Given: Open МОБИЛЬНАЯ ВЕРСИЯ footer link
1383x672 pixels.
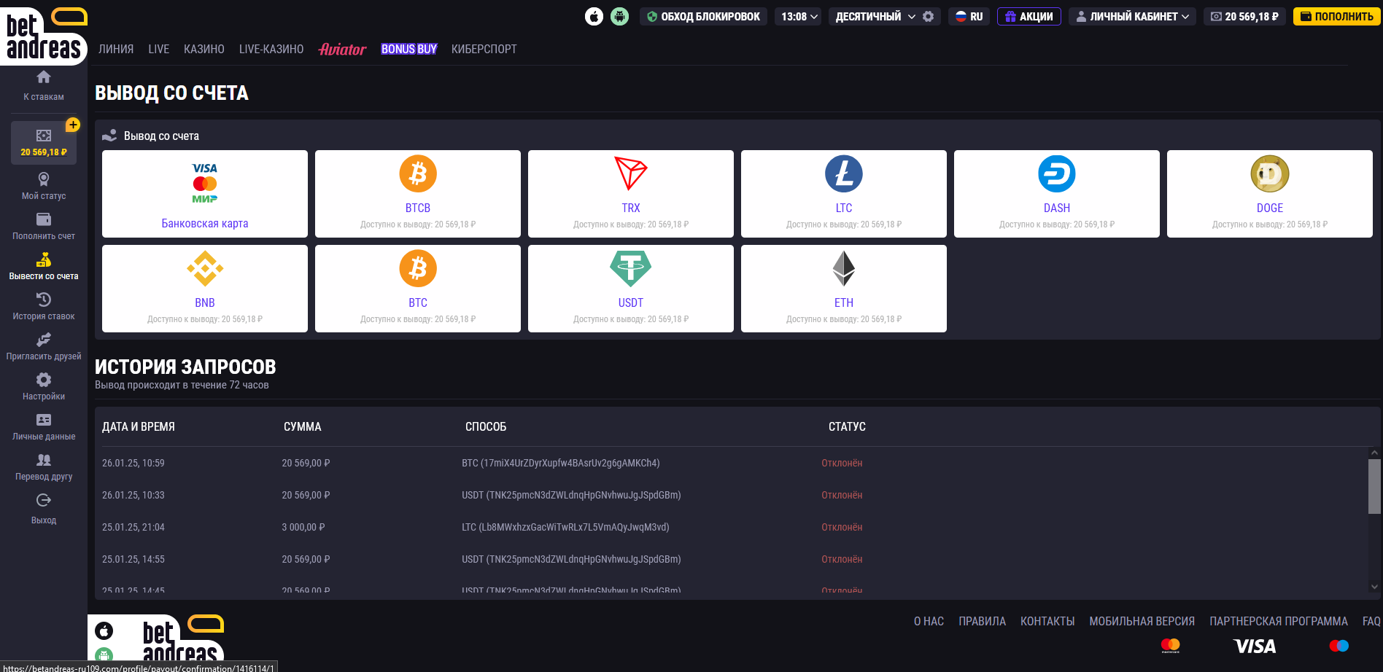Looking at the screenshot, I should tap(1142, 621).
